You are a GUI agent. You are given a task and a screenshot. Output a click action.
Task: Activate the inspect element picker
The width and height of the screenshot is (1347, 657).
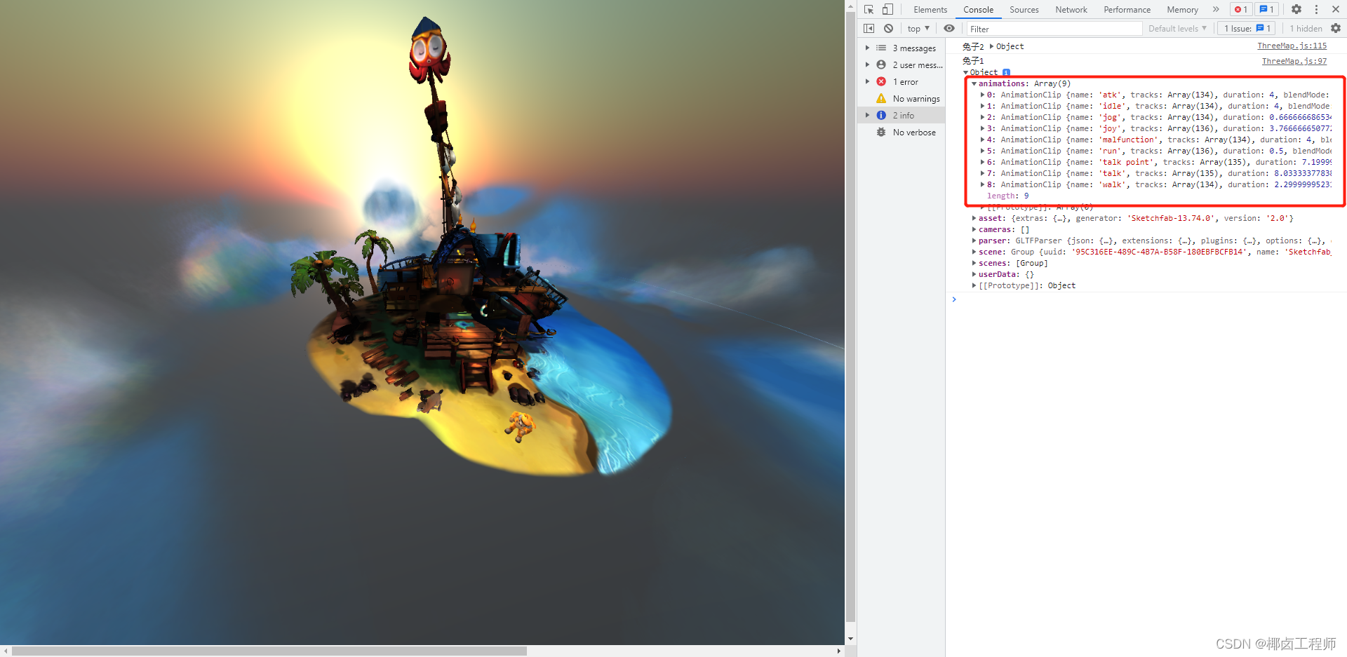tap(869, 9)
